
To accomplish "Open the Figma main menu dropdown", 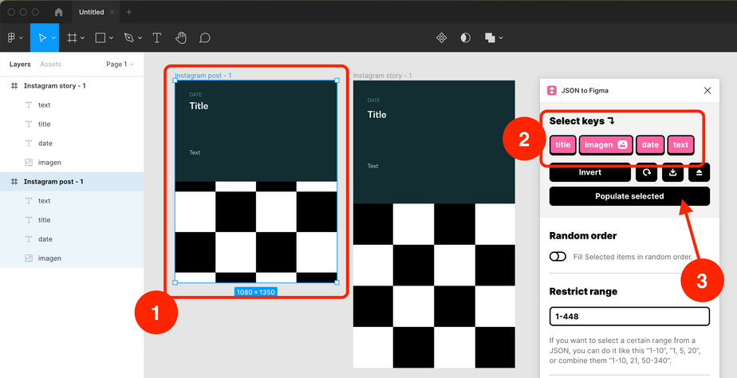I will pyautogui.click(x=14, y=37).
